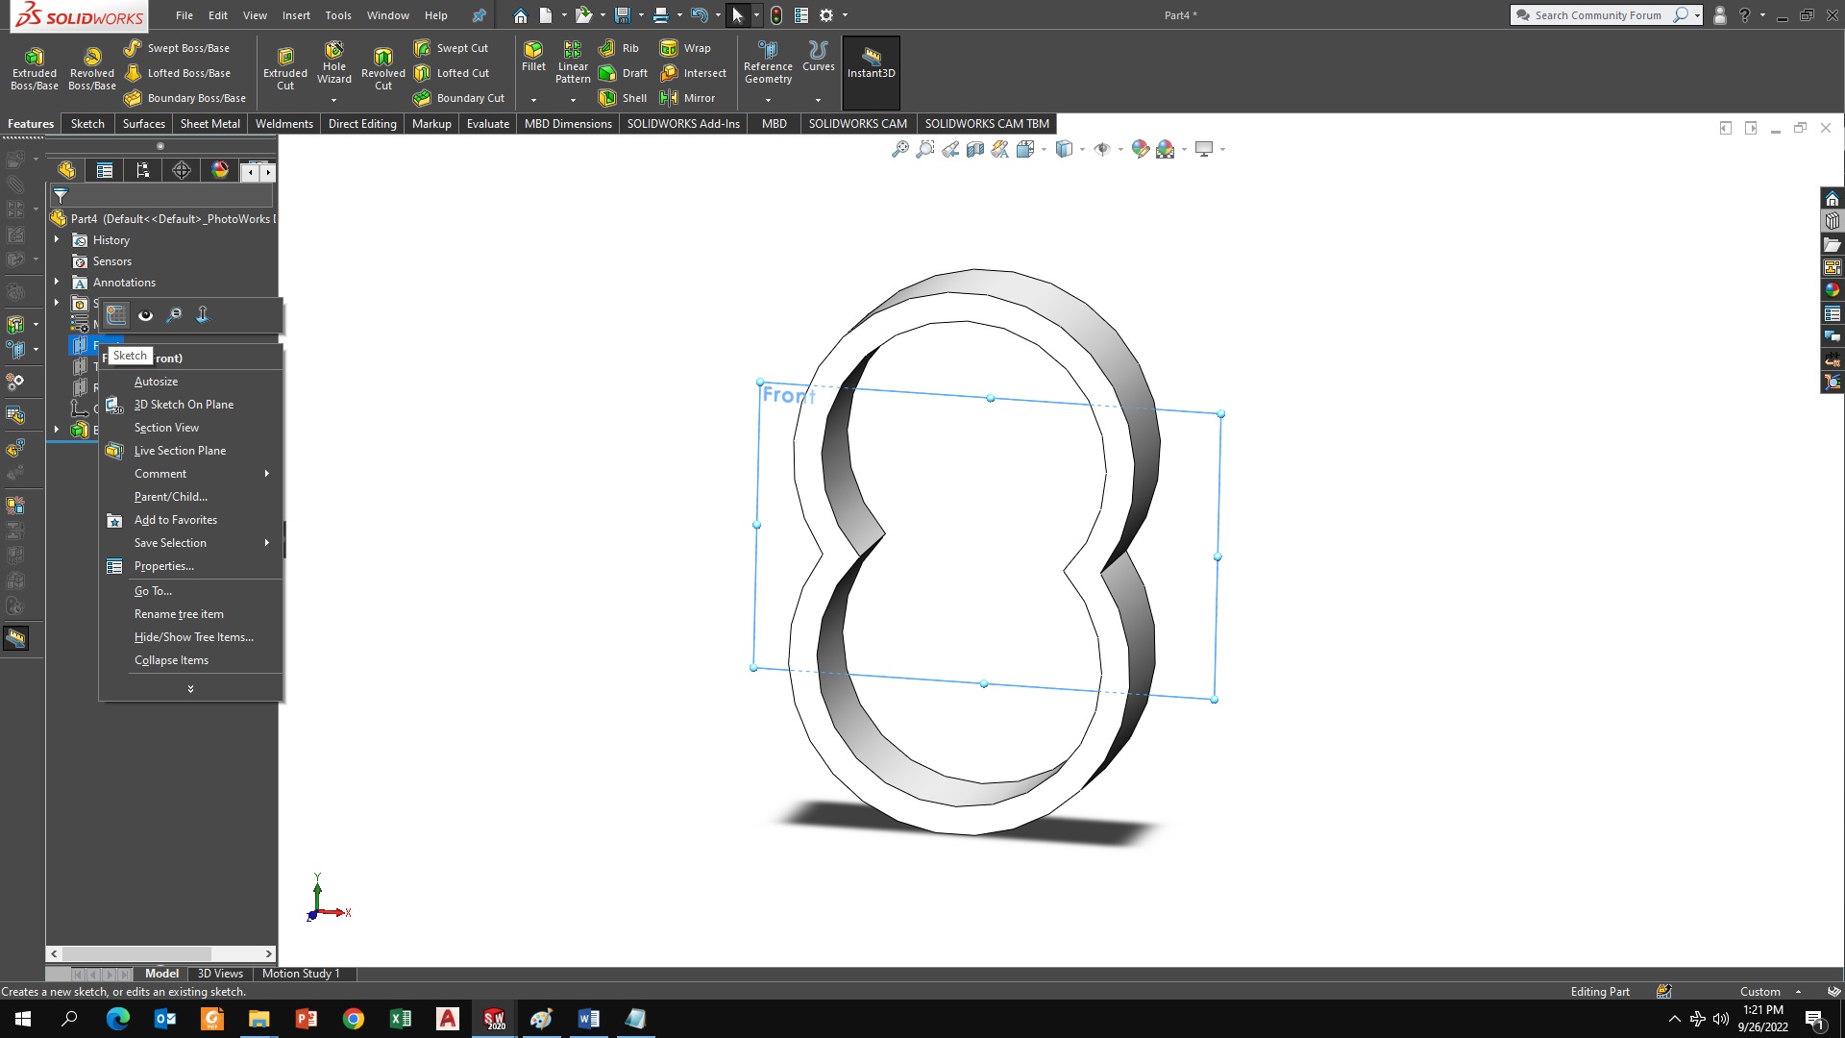Expand the History tree node
The image size is (1845, 1038).
57,239
